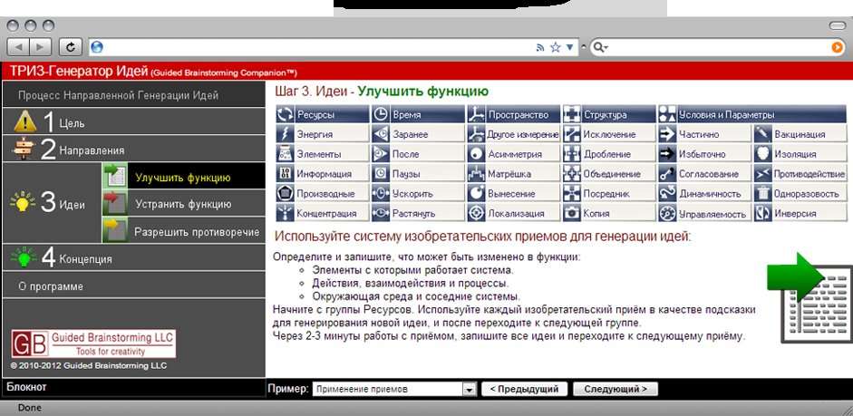Choose the Дробление technique
This screenshot has height=416, width=853.
(x=609, y=154)
